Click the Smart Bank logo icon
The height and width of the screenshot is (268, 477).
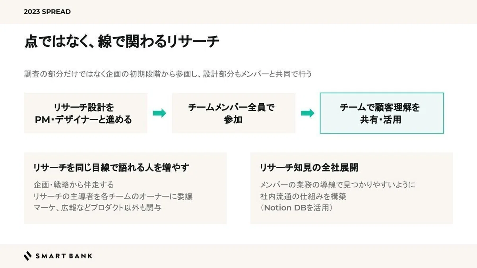tap(27, 256)
